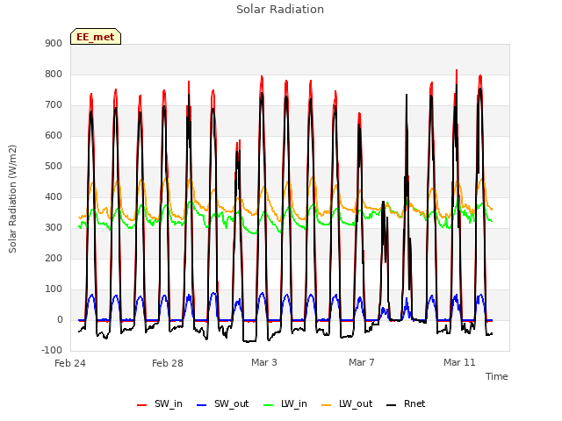
Task: Click the SW_in legend entry
Action: click(x=160, y=403)
